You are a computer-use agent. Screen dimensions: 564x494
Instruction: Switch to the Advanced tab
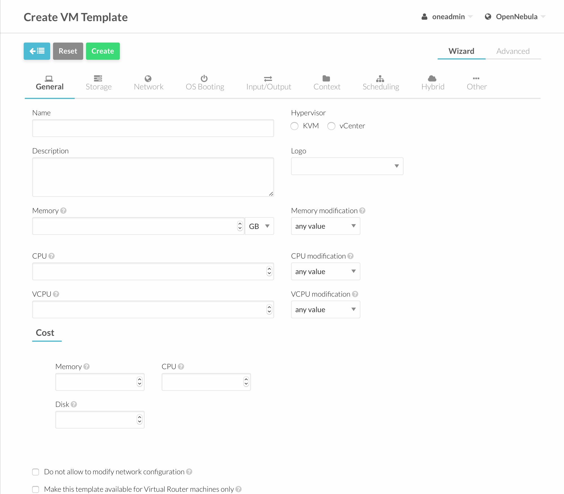point(513,51)
